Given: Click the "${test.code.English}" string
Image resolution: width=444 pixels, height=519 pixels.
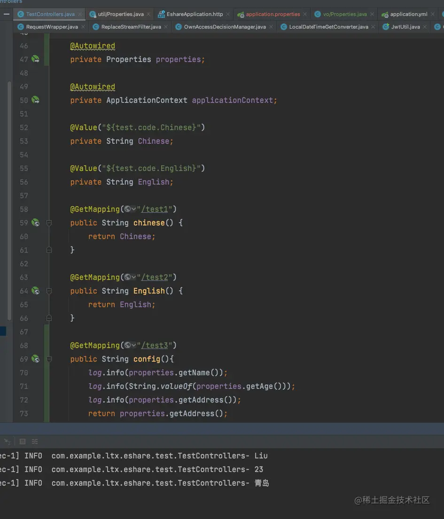Looking at the screenshot, I should pyautogui.click(x=151, y=169).
